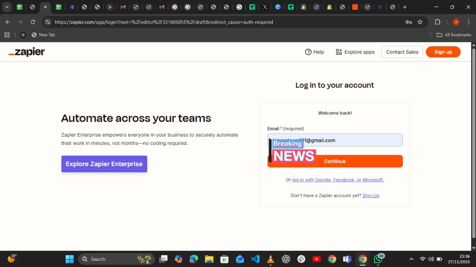Switch to the purple favicon tab
Screen dimensions: 476x267
coord(72,7)
